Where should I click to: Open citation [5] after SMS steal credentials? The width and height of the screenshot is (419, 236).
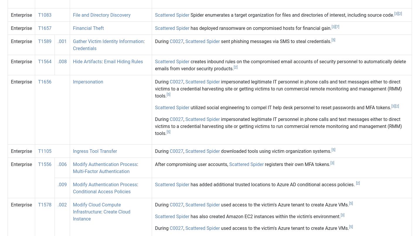[x=333, y=40]
